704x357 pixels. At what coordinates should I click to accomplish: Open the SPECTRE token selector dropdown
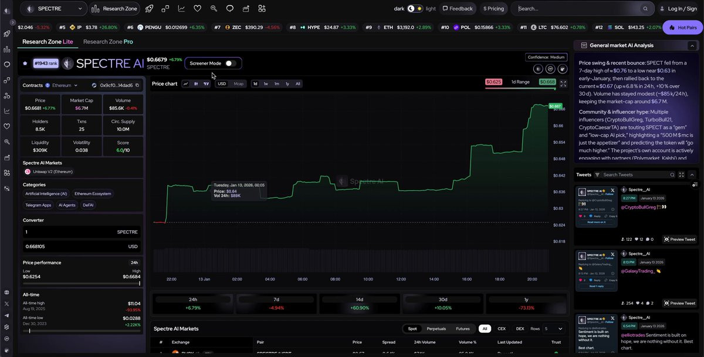[53, 9]
